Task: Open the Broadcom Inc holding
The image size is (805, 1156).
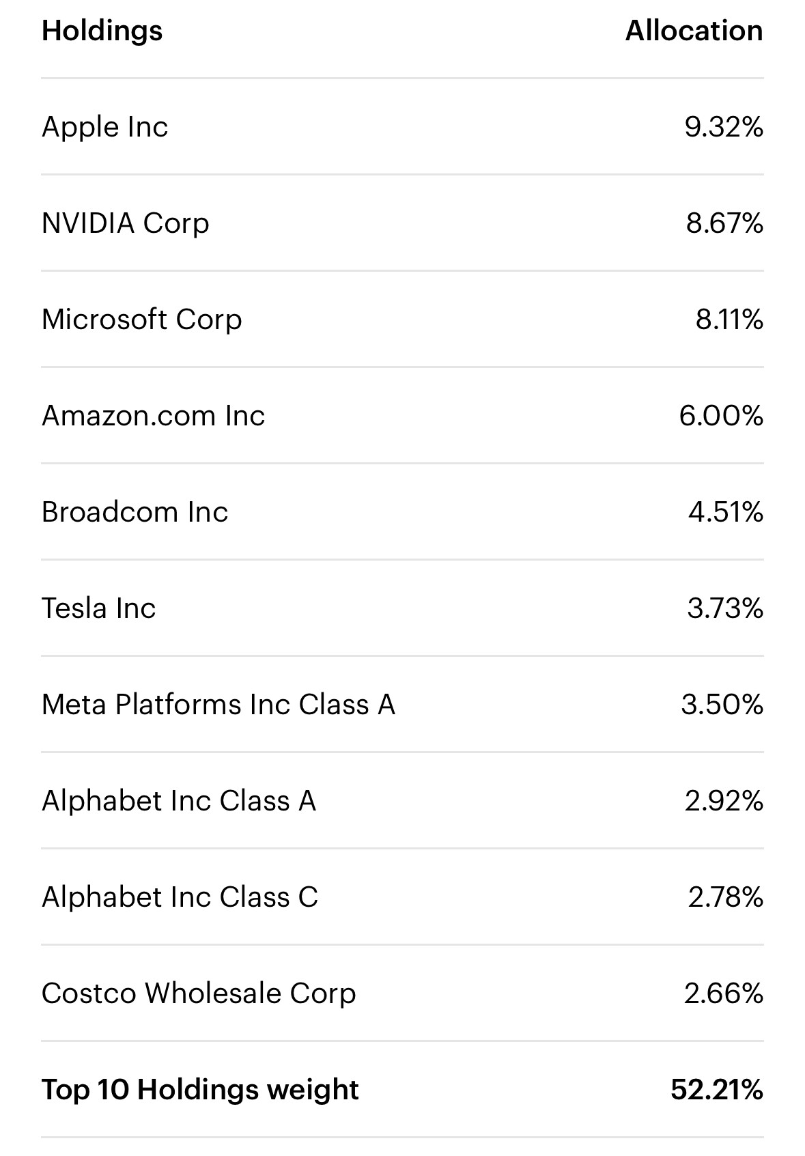Action: [402, 512]
